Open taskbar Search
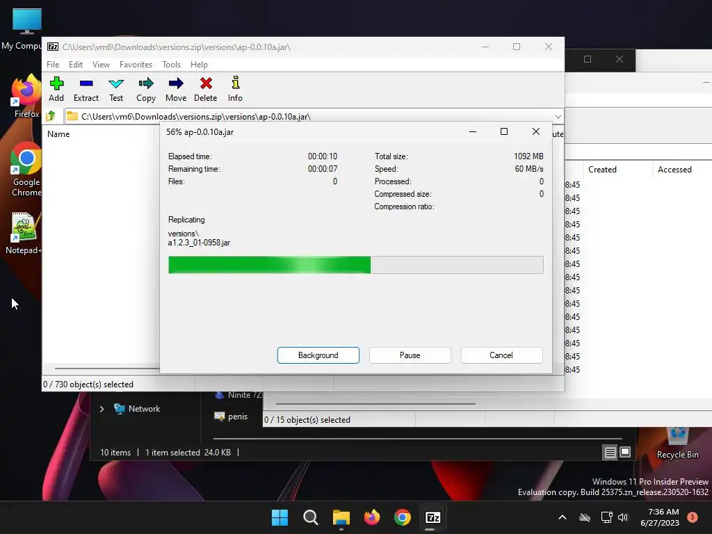The image size is (712, 534). click(x=311, y=517)
